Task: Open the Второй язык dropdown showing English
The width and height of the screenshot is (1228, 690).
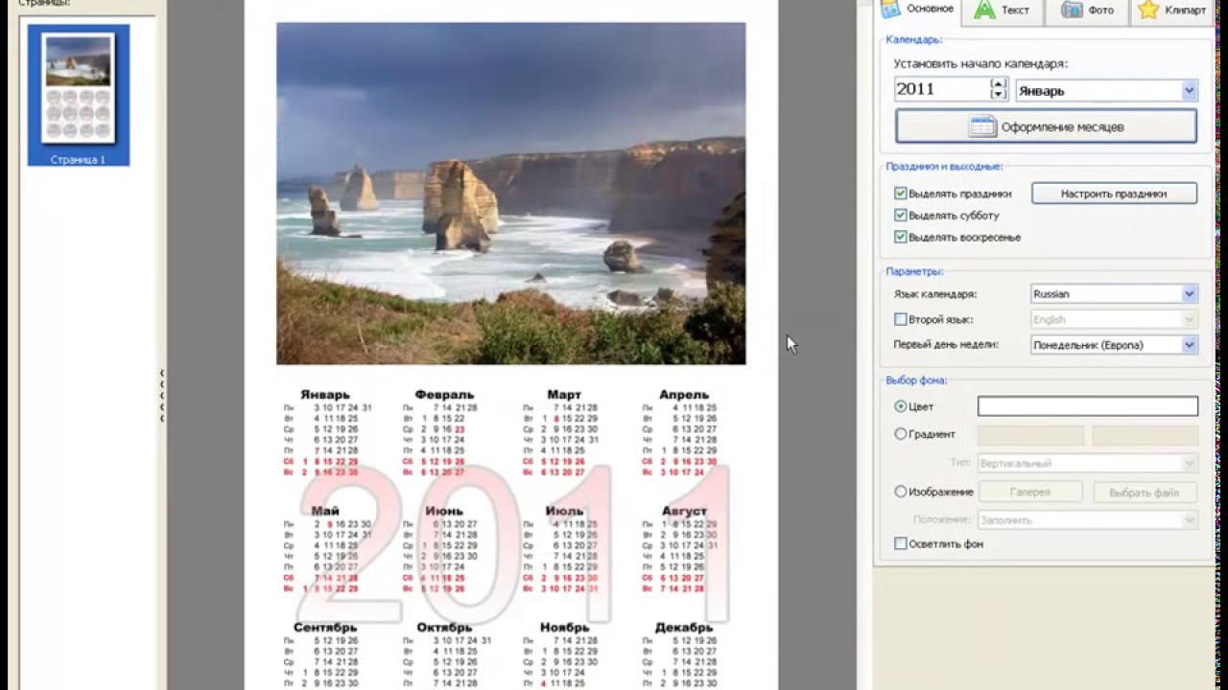Action: tap(1114, 319)
